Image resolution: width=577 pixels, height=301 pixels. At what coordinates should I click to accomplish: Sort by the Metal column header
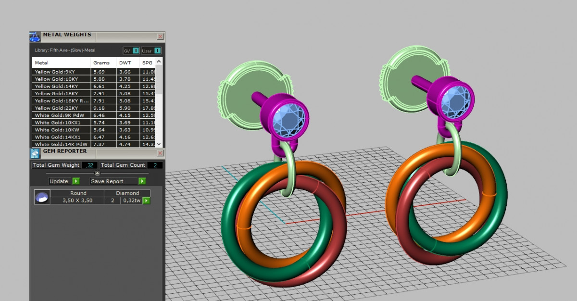[62, 63]
